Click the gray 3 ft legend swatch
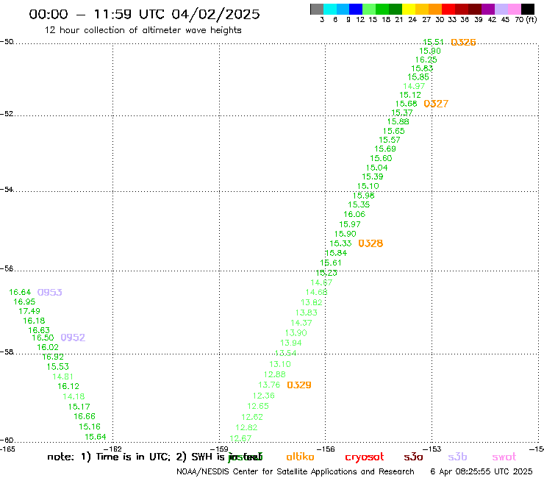This screenshot has height=478, width=544. click(317, 9)
